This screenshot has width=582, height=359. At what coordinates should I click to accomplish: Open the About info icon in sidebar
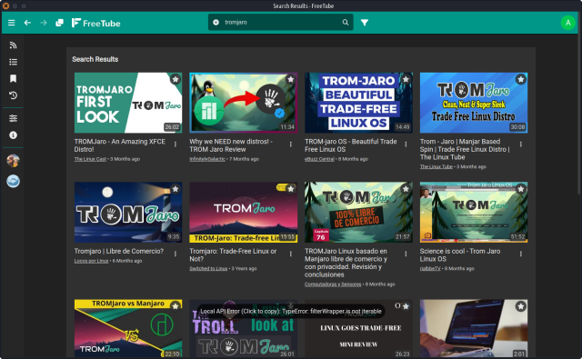click(x=13, y=135)
